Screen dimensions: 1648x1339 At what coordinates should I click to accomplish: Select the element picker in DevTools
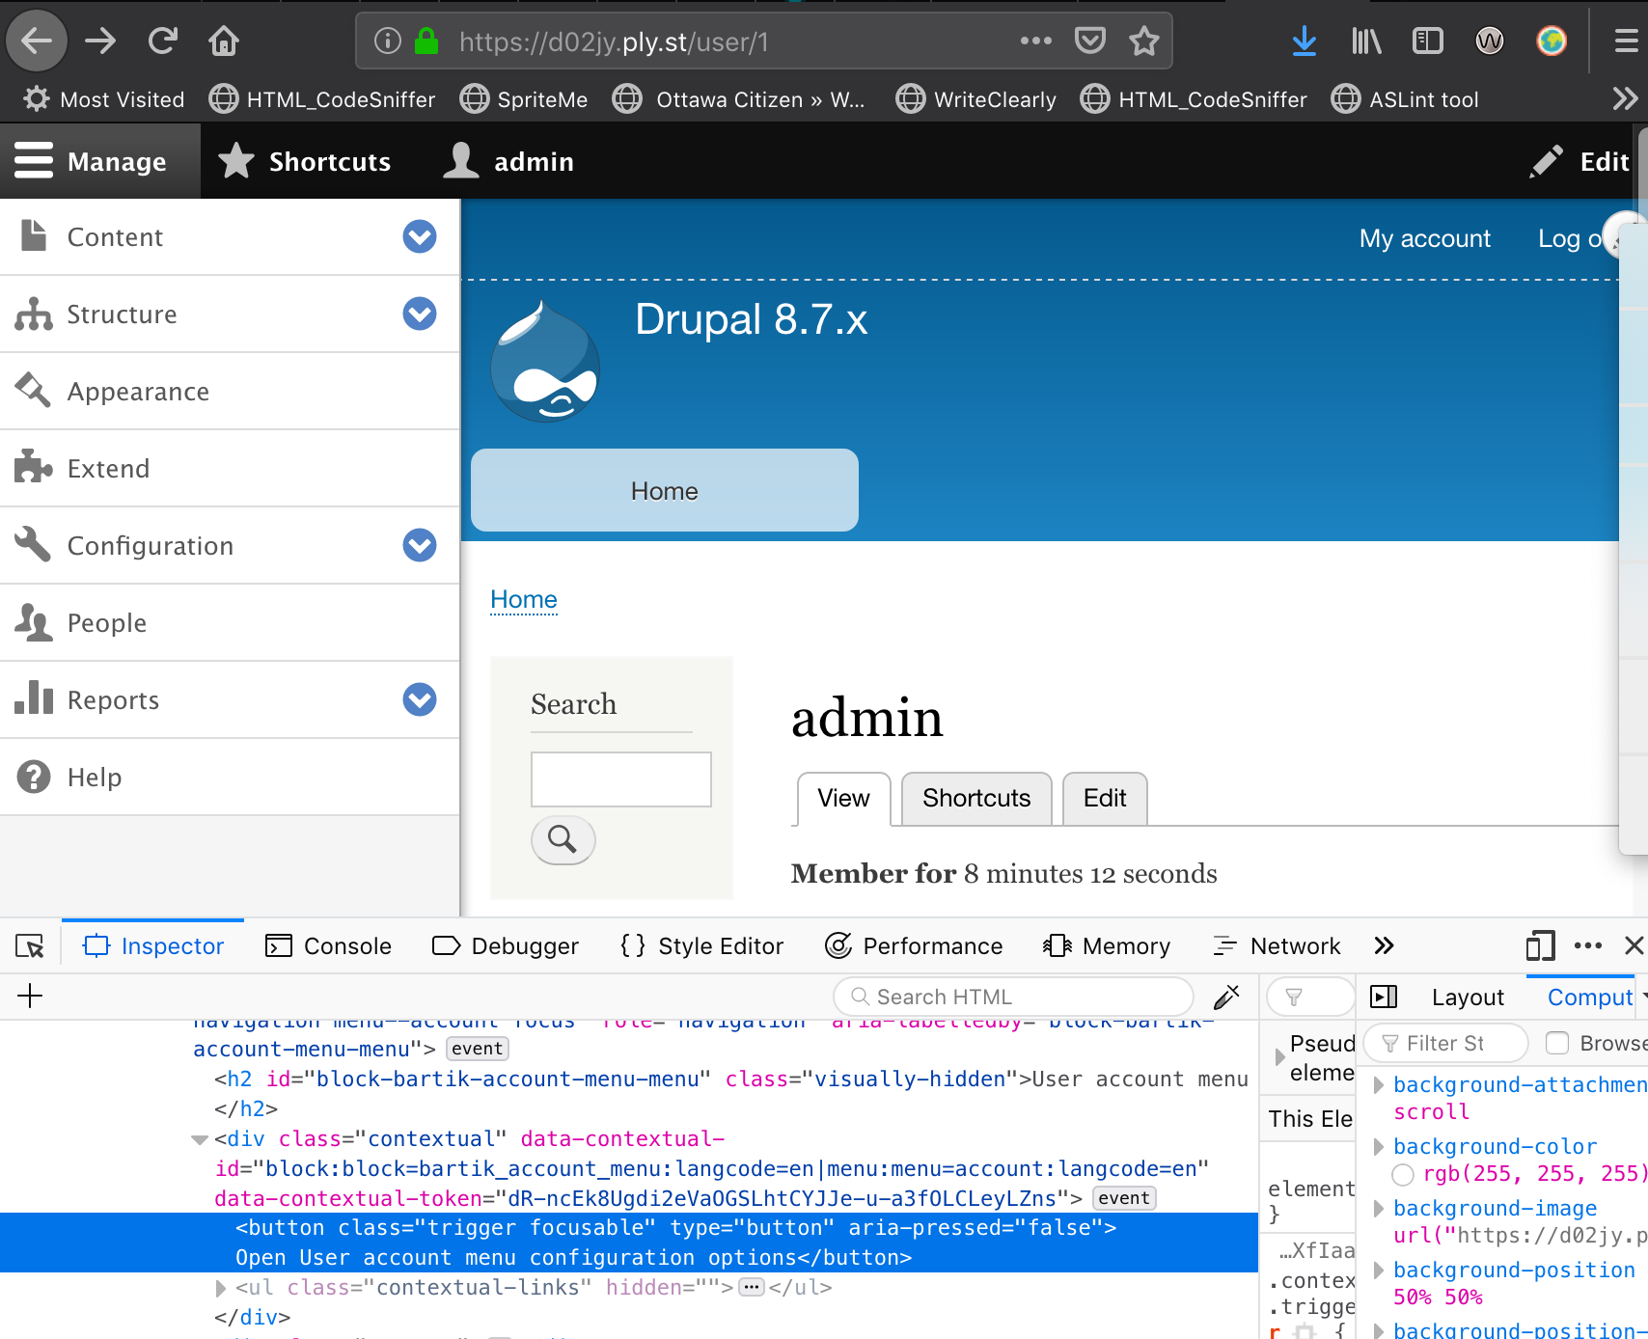29,945
